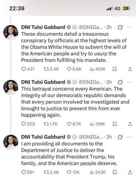Repost the tweet with 1.7K reposts
Screen dimensions: 136x178
(51, 124)
